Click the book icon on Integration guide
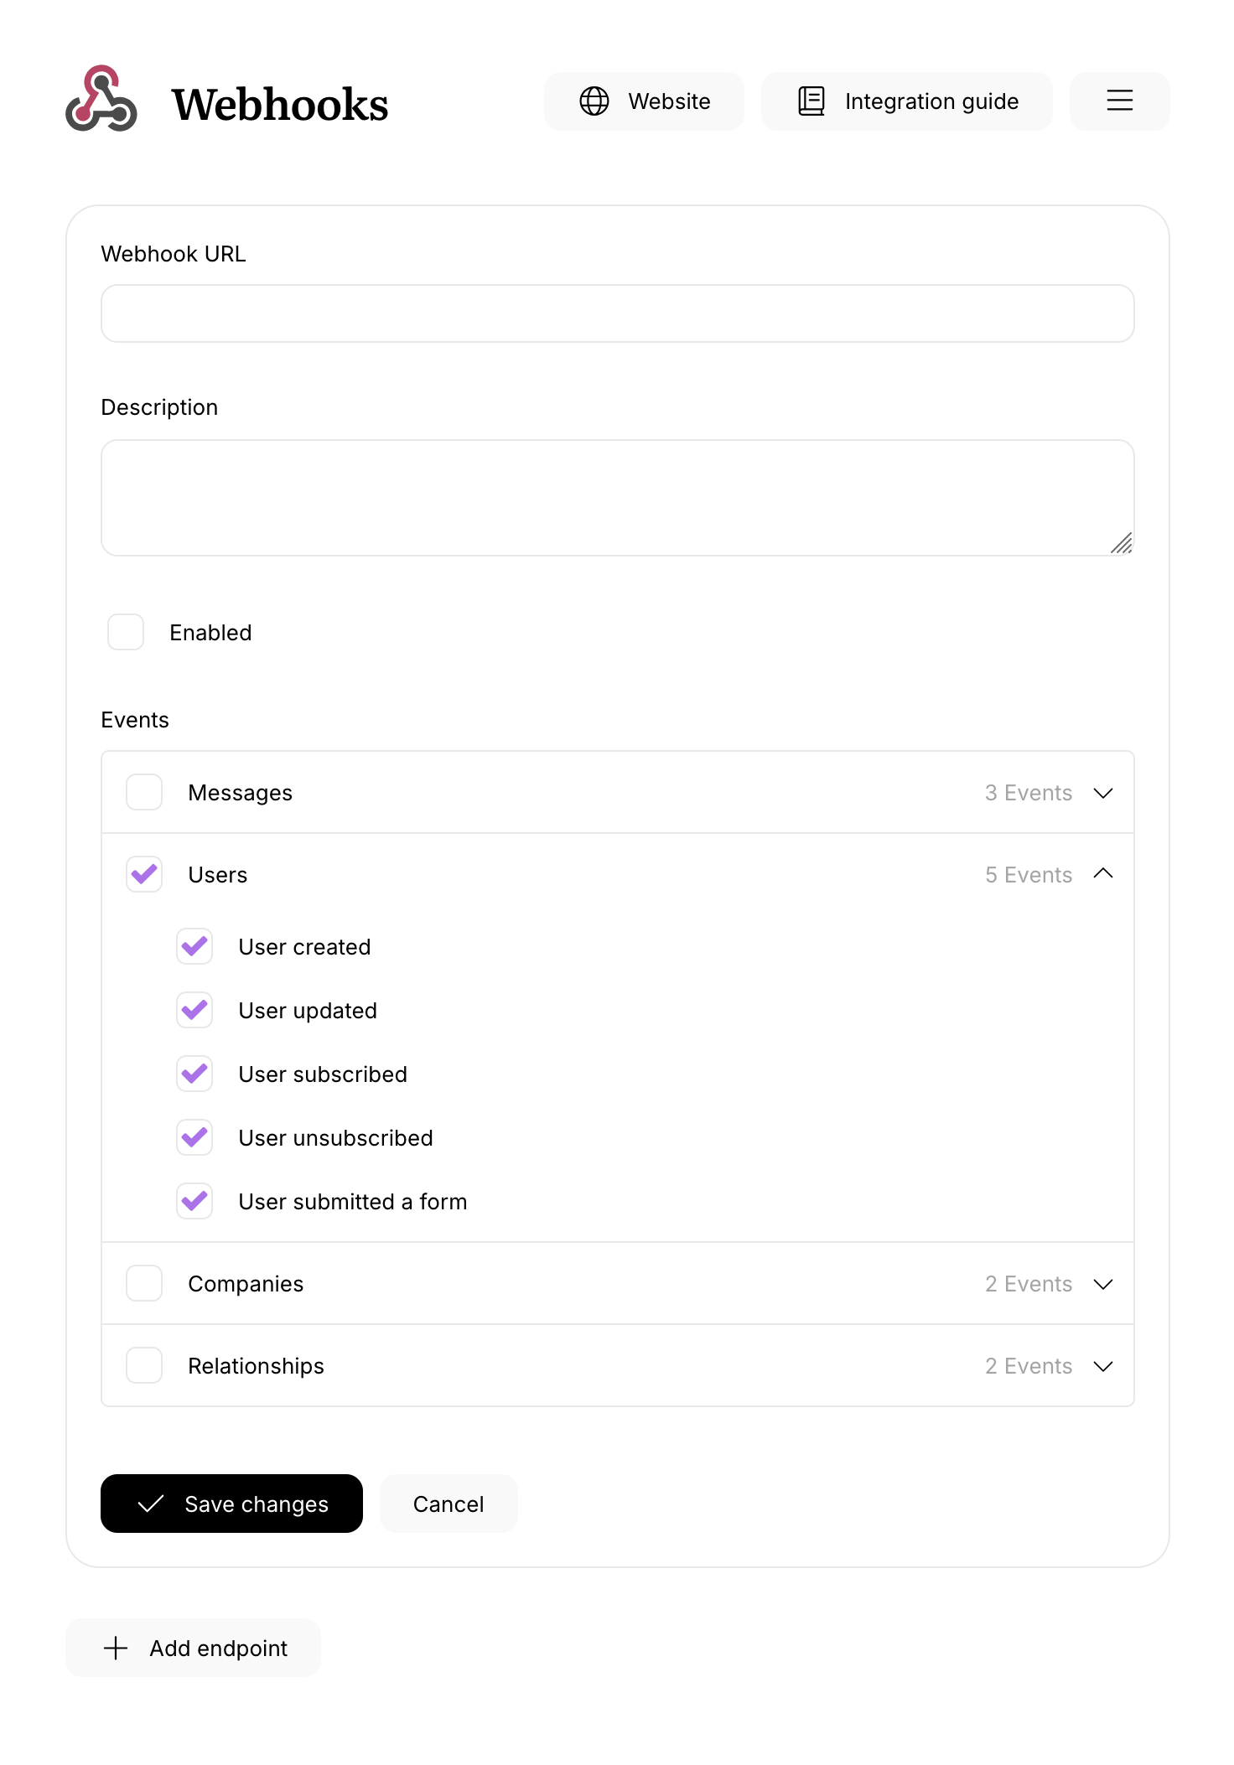1234x1765 pixels. pos(810,101)
